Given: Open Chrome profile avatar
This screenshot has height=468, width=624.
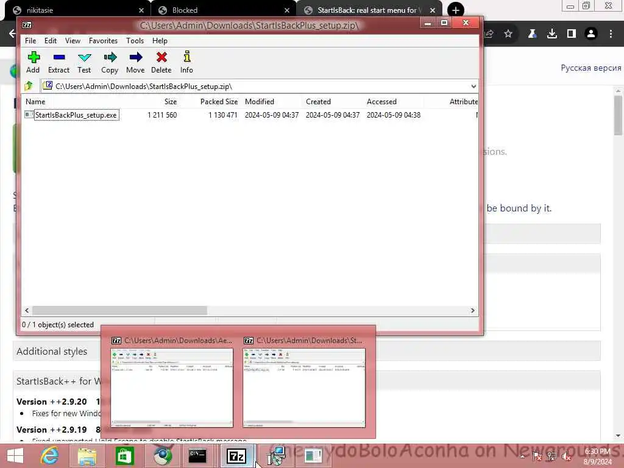Looking at the screenshot, I should click(x=591, y=34).
